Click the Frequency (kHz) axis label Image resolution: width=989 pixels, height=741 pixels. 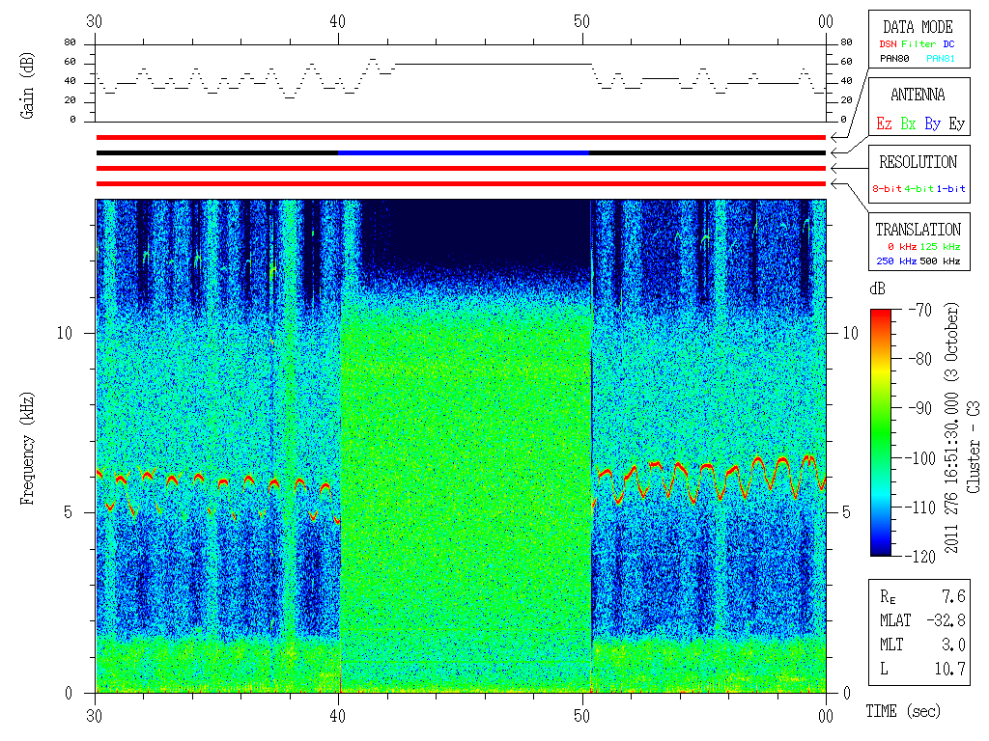click(x=26, y=449)
